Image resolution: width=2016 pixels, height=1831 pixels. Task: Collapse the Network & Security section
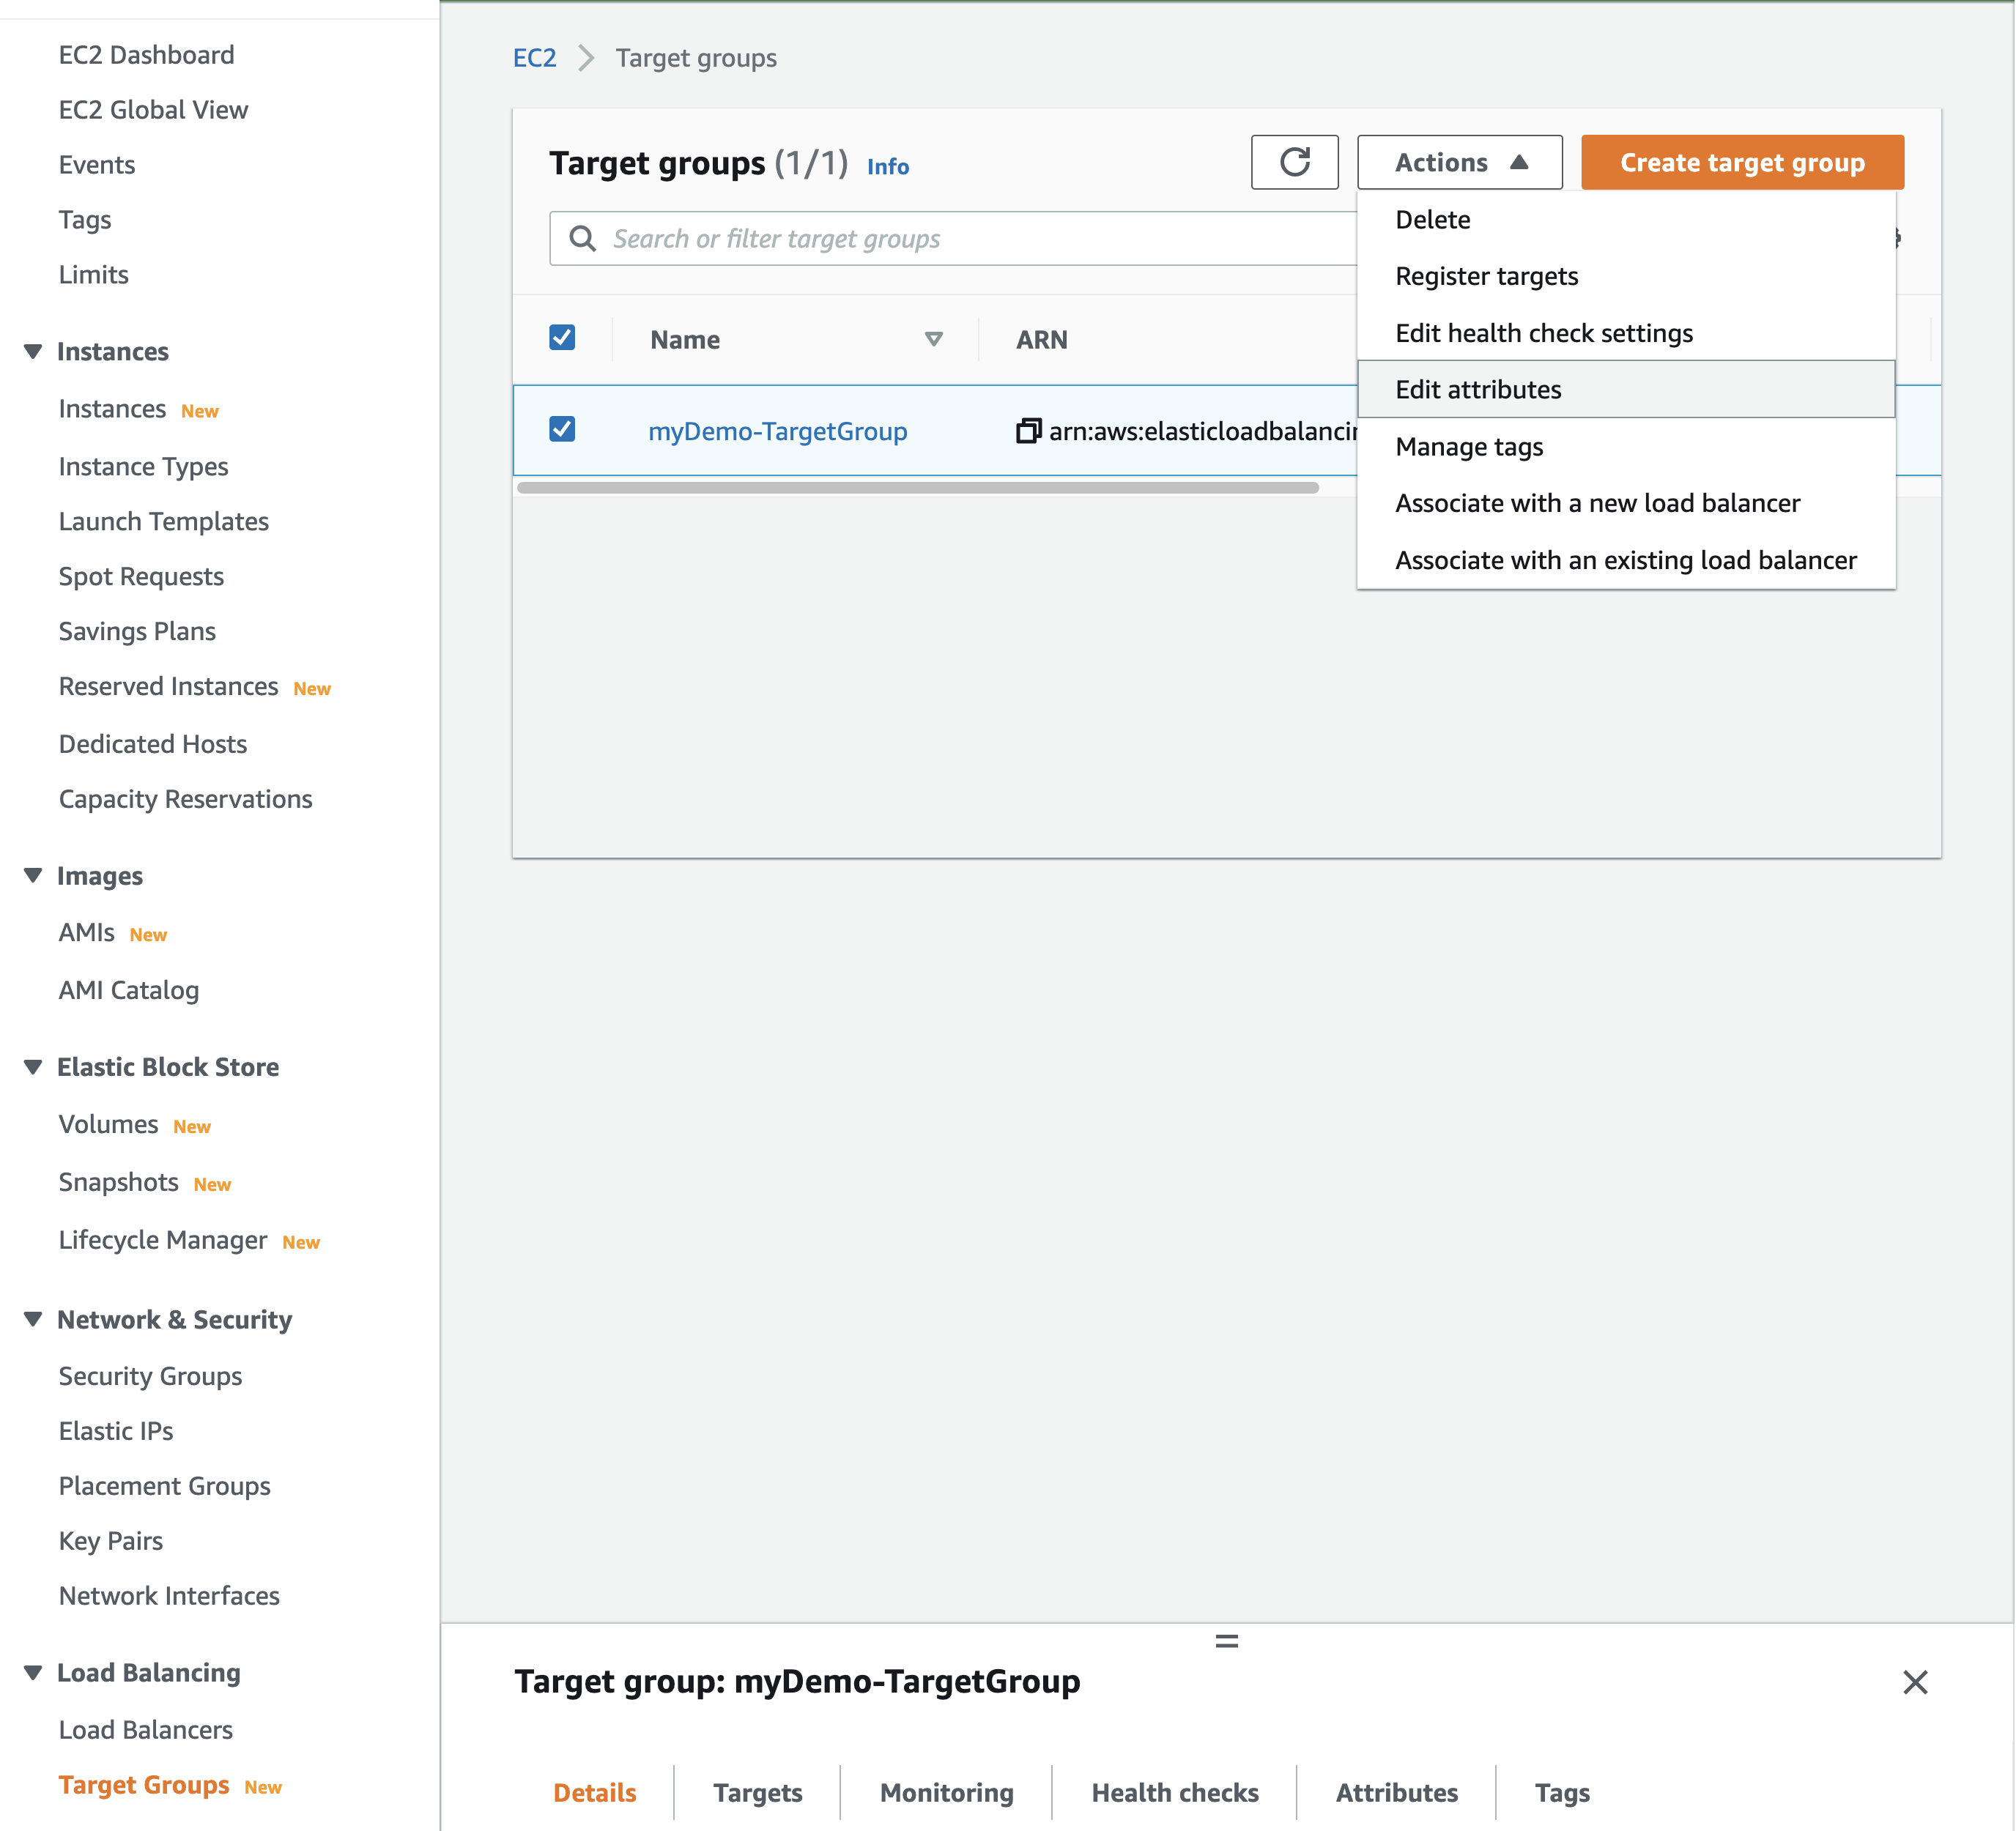33,1319
